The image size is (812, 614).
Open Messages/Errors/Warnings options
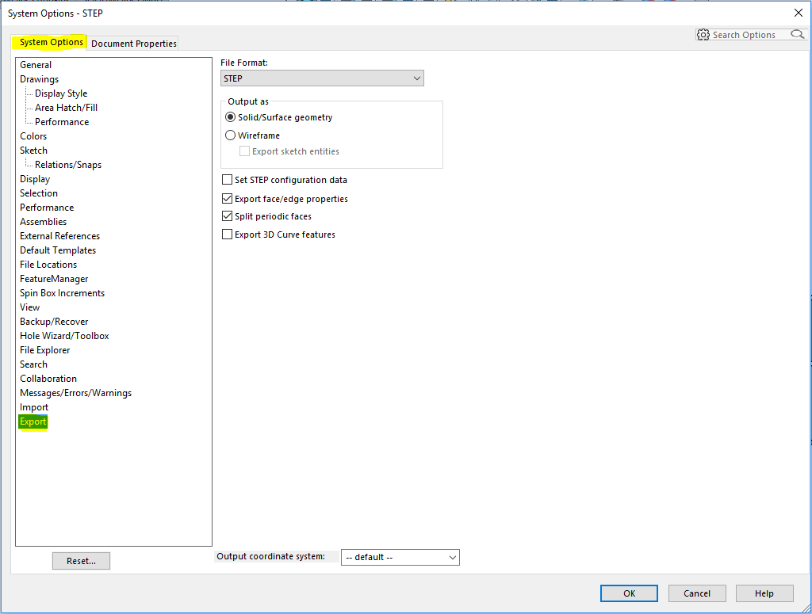(75, 393)
